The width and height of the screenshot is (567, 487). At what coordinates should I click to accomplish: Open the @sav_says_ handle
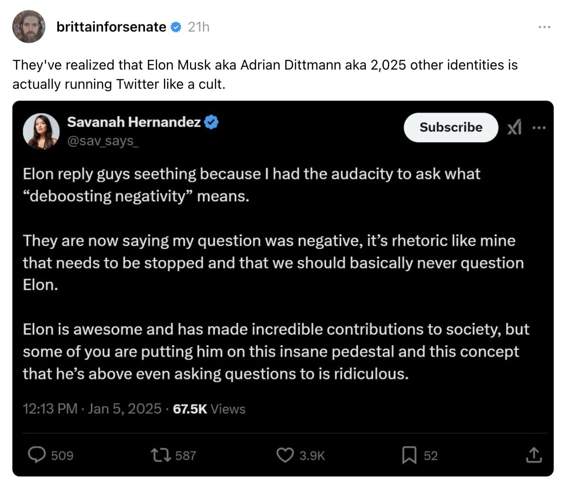pos(103,141)
